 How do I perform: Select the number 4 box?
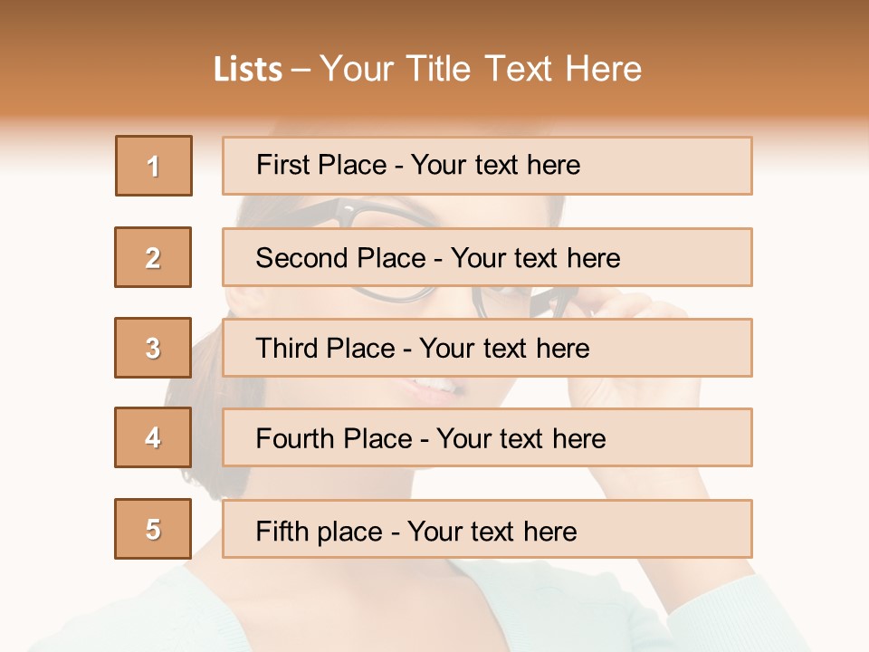pyautogui.click(x=153, y=437)
